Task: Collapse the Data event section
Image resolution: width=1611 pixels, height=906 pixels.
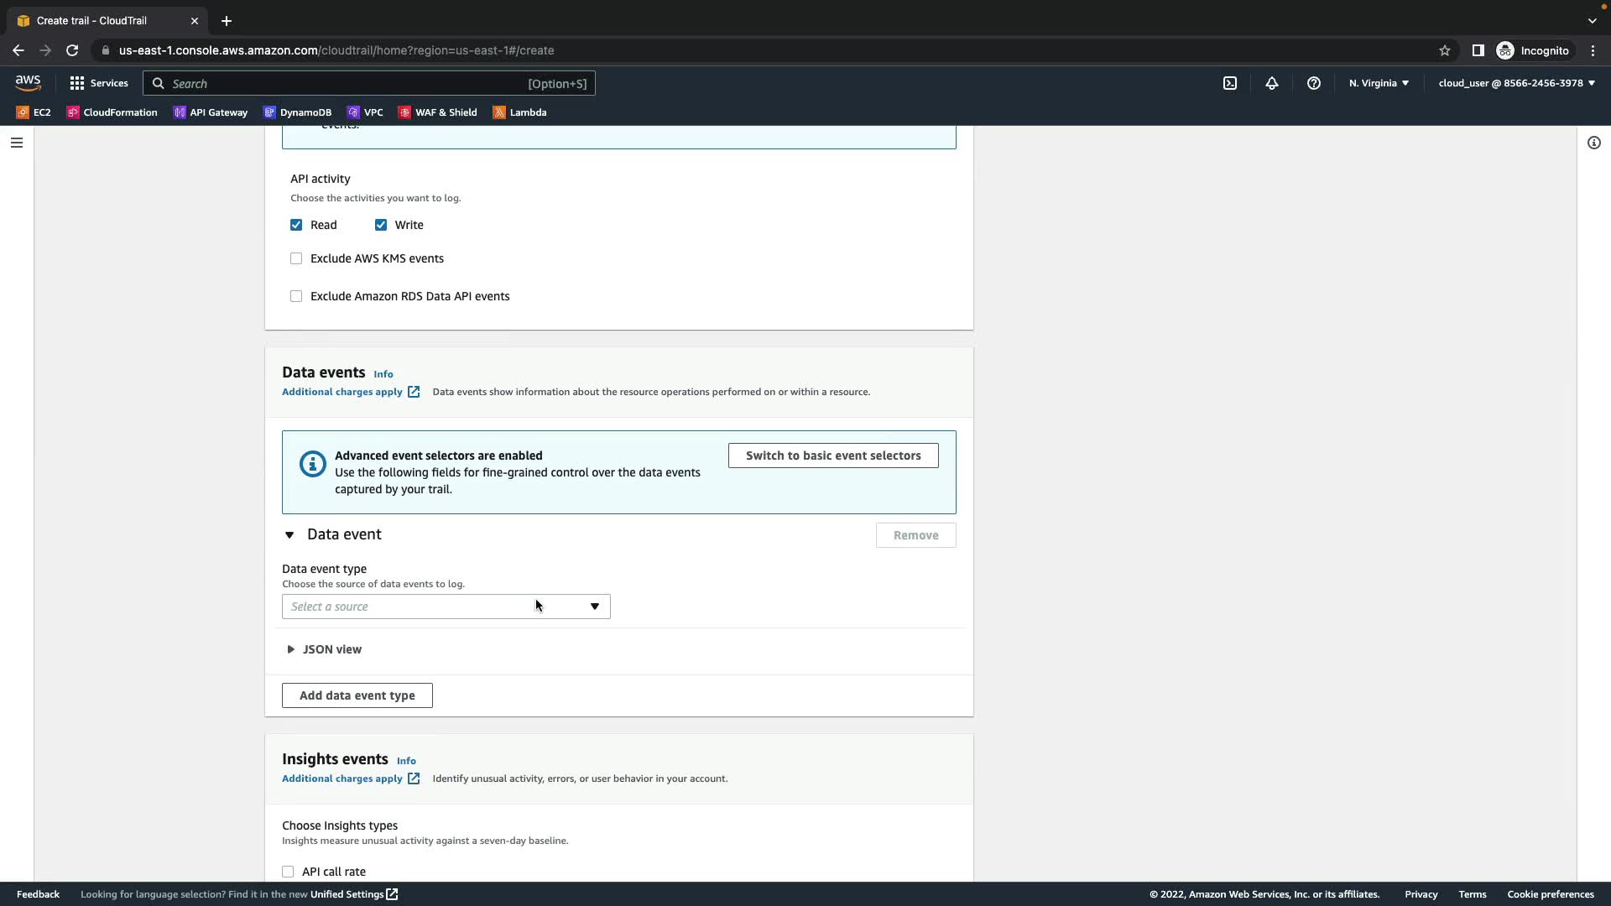Action: 289,535
